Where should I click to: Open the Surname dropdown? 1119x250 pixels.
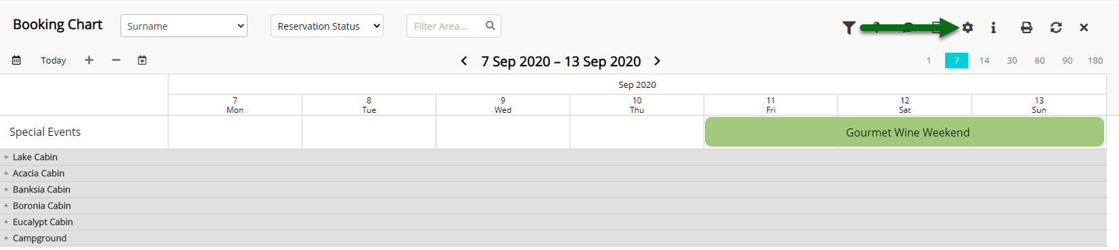click(x=184, y=26)
